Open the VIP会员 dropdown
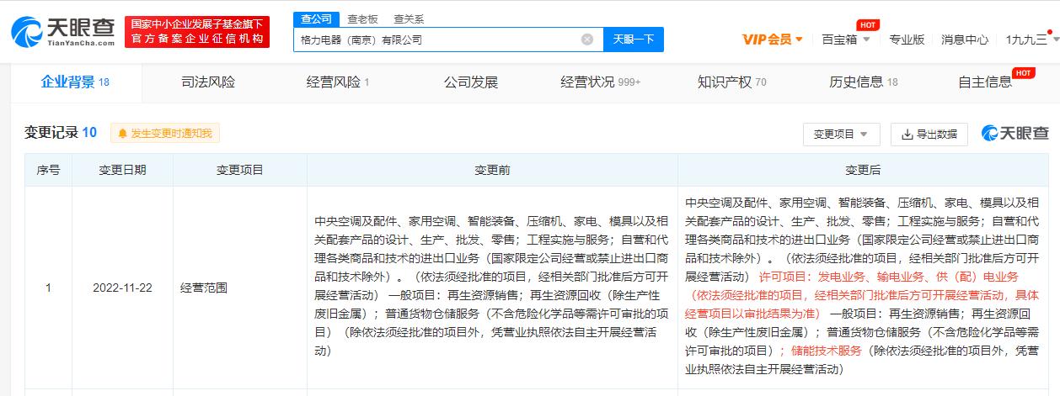This screenshot has width=1060, height=396. pyautogui.click(x=773, y=40)
